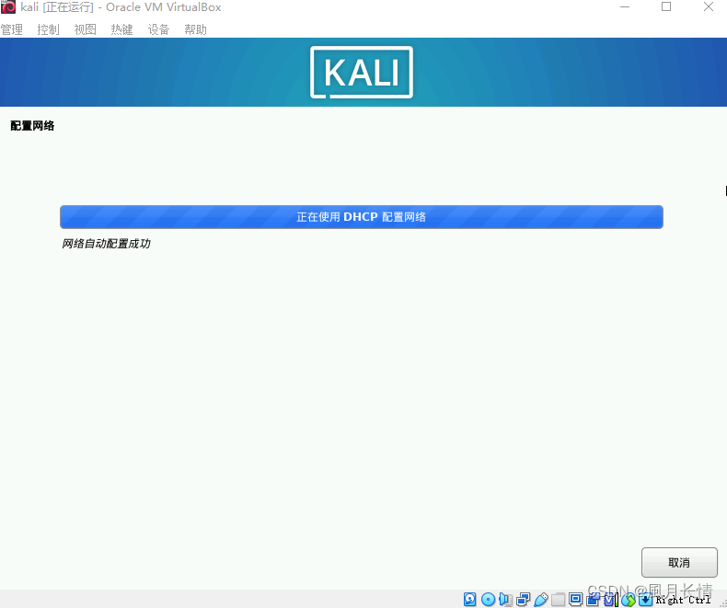
Task: Click the network adapter status icon
Action: click(x=524, y=599)
